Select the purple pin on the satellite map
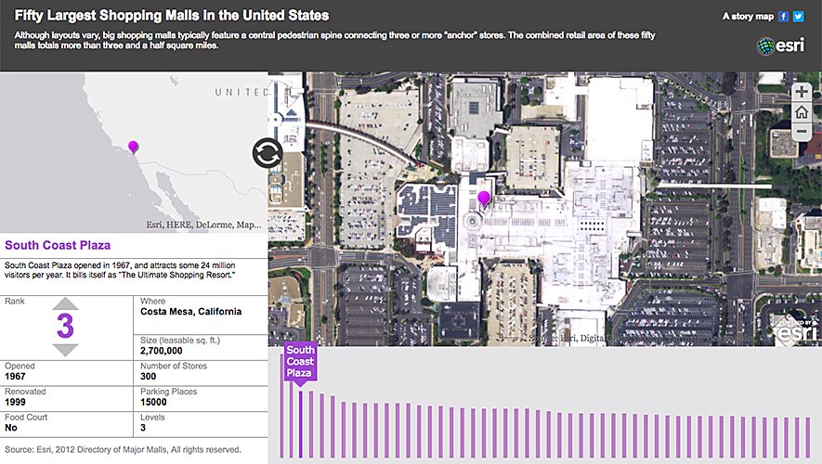Image resolution: width=822 pixels, height=464 pixels. [484, 199]
